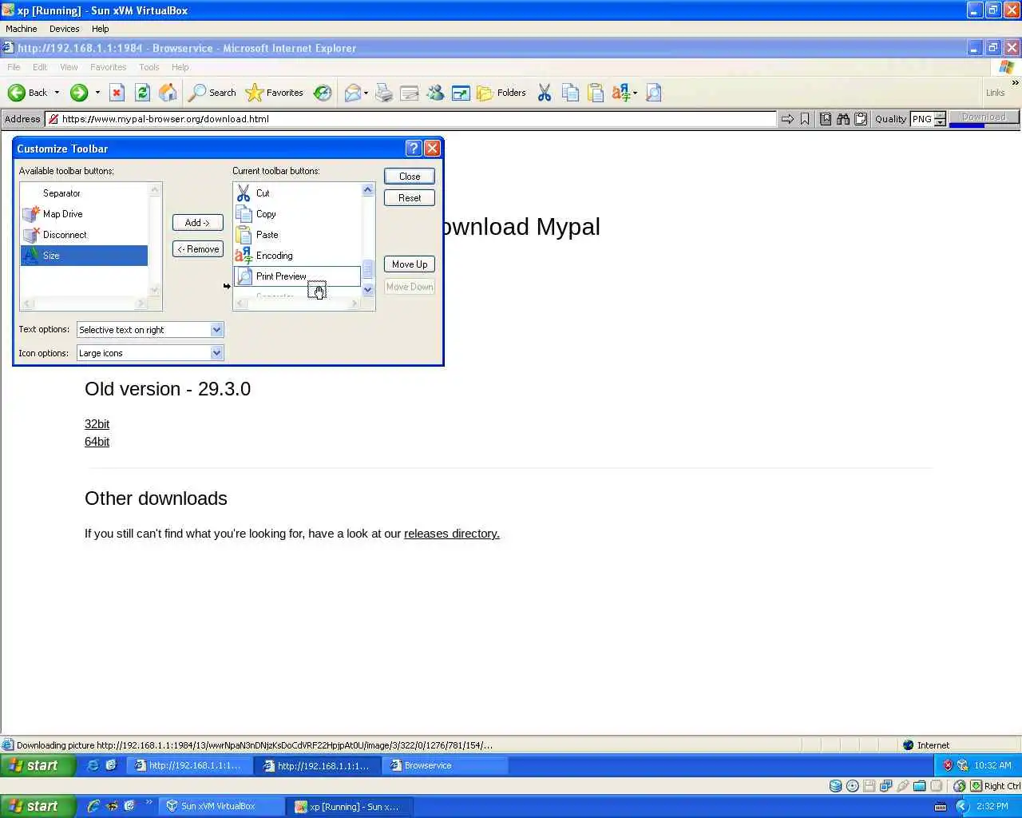The image size is (1022, 818).
Task: Switch to the Browservice taskbar item
Action: pos(446,765)
